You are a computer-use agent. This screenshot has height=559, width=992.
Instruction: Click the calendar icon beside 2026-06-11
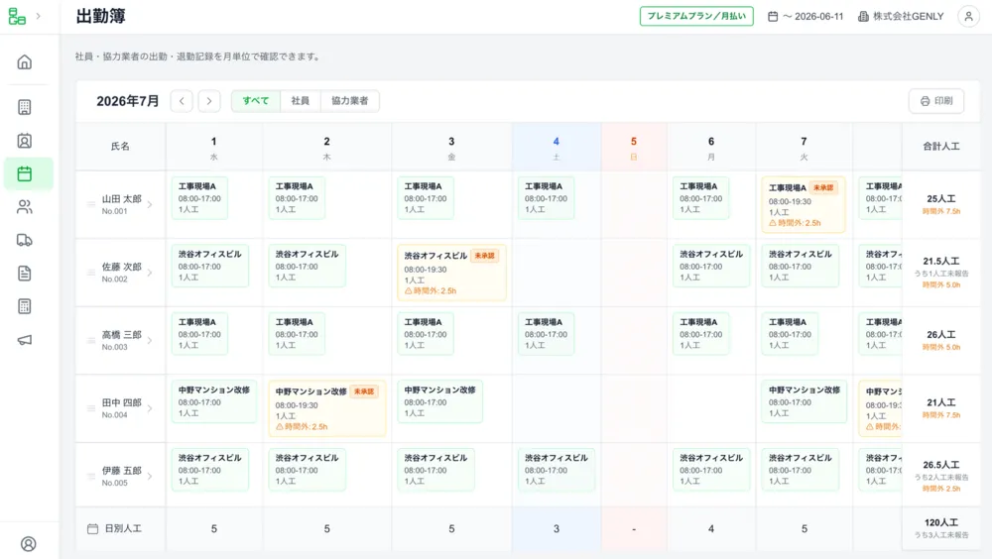(x=773, y=17)
